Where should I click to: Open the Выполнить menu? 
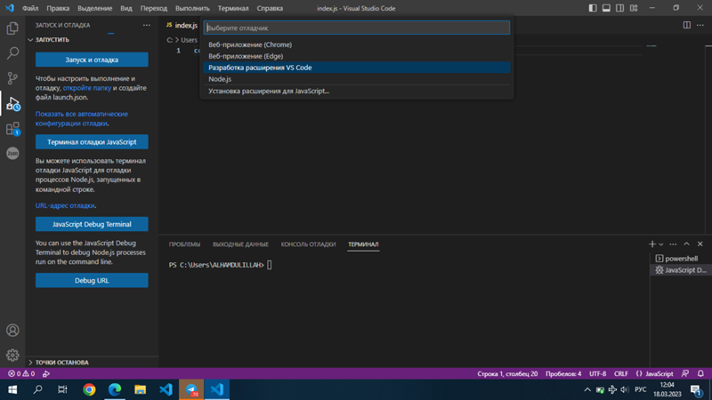(192, 8)
